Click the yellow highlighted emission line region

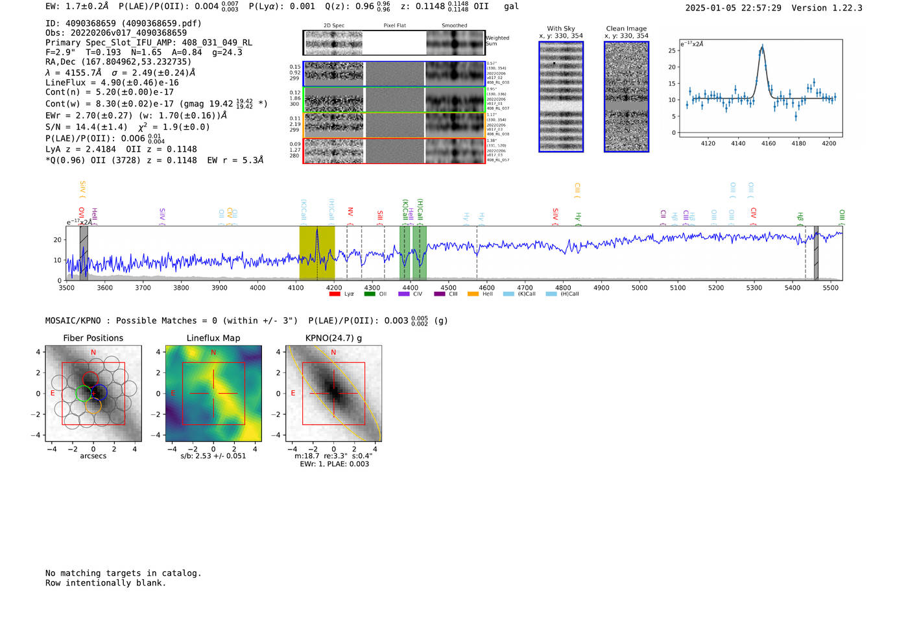[x=317, y=253]
